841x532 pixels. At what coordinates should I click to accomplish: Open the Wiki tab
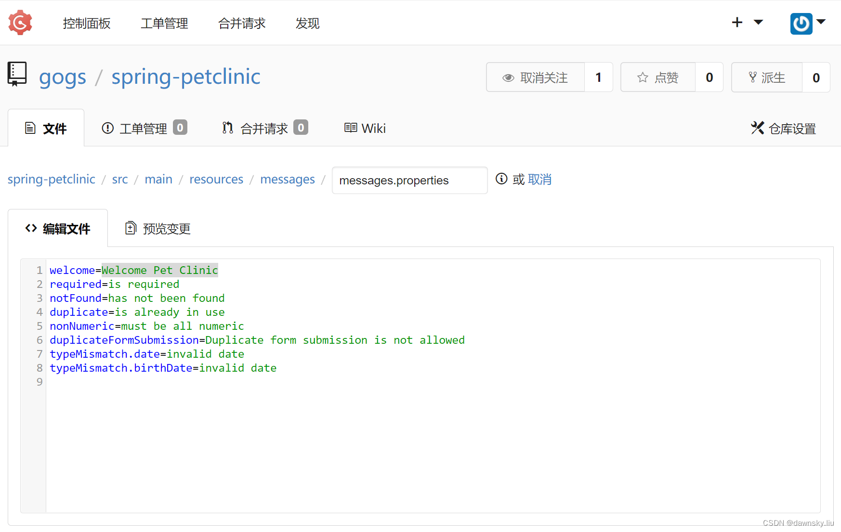pos(365,128)
